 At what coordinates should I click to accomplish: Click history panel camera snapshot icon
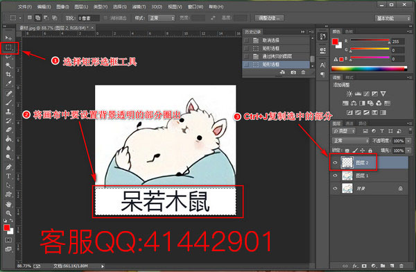point(293,72)
